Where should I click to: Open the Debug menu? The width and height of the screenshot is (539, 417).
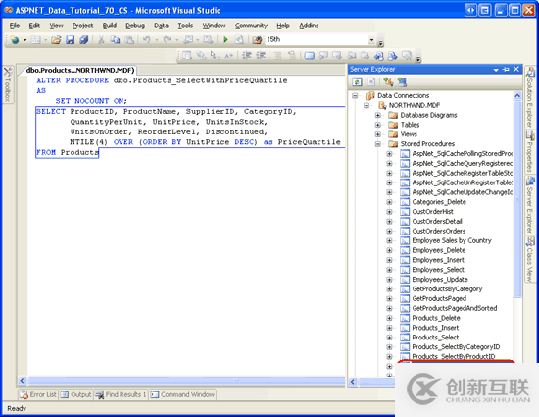click(x=135, y=26)
